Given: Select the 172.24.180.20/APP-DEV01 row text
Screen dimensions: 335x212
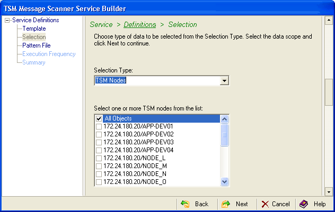Looking at the screenshot, I should tap(138, 126).
